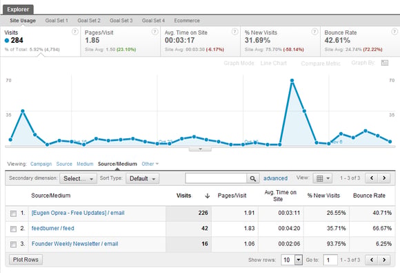This screenshot has height=273, width=400.
Task: Select the Visits metric card
Action: [40, 41]
